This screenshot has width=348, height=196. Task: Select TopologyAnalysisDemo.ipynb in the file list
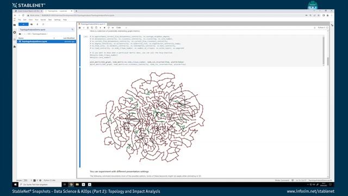47,41
